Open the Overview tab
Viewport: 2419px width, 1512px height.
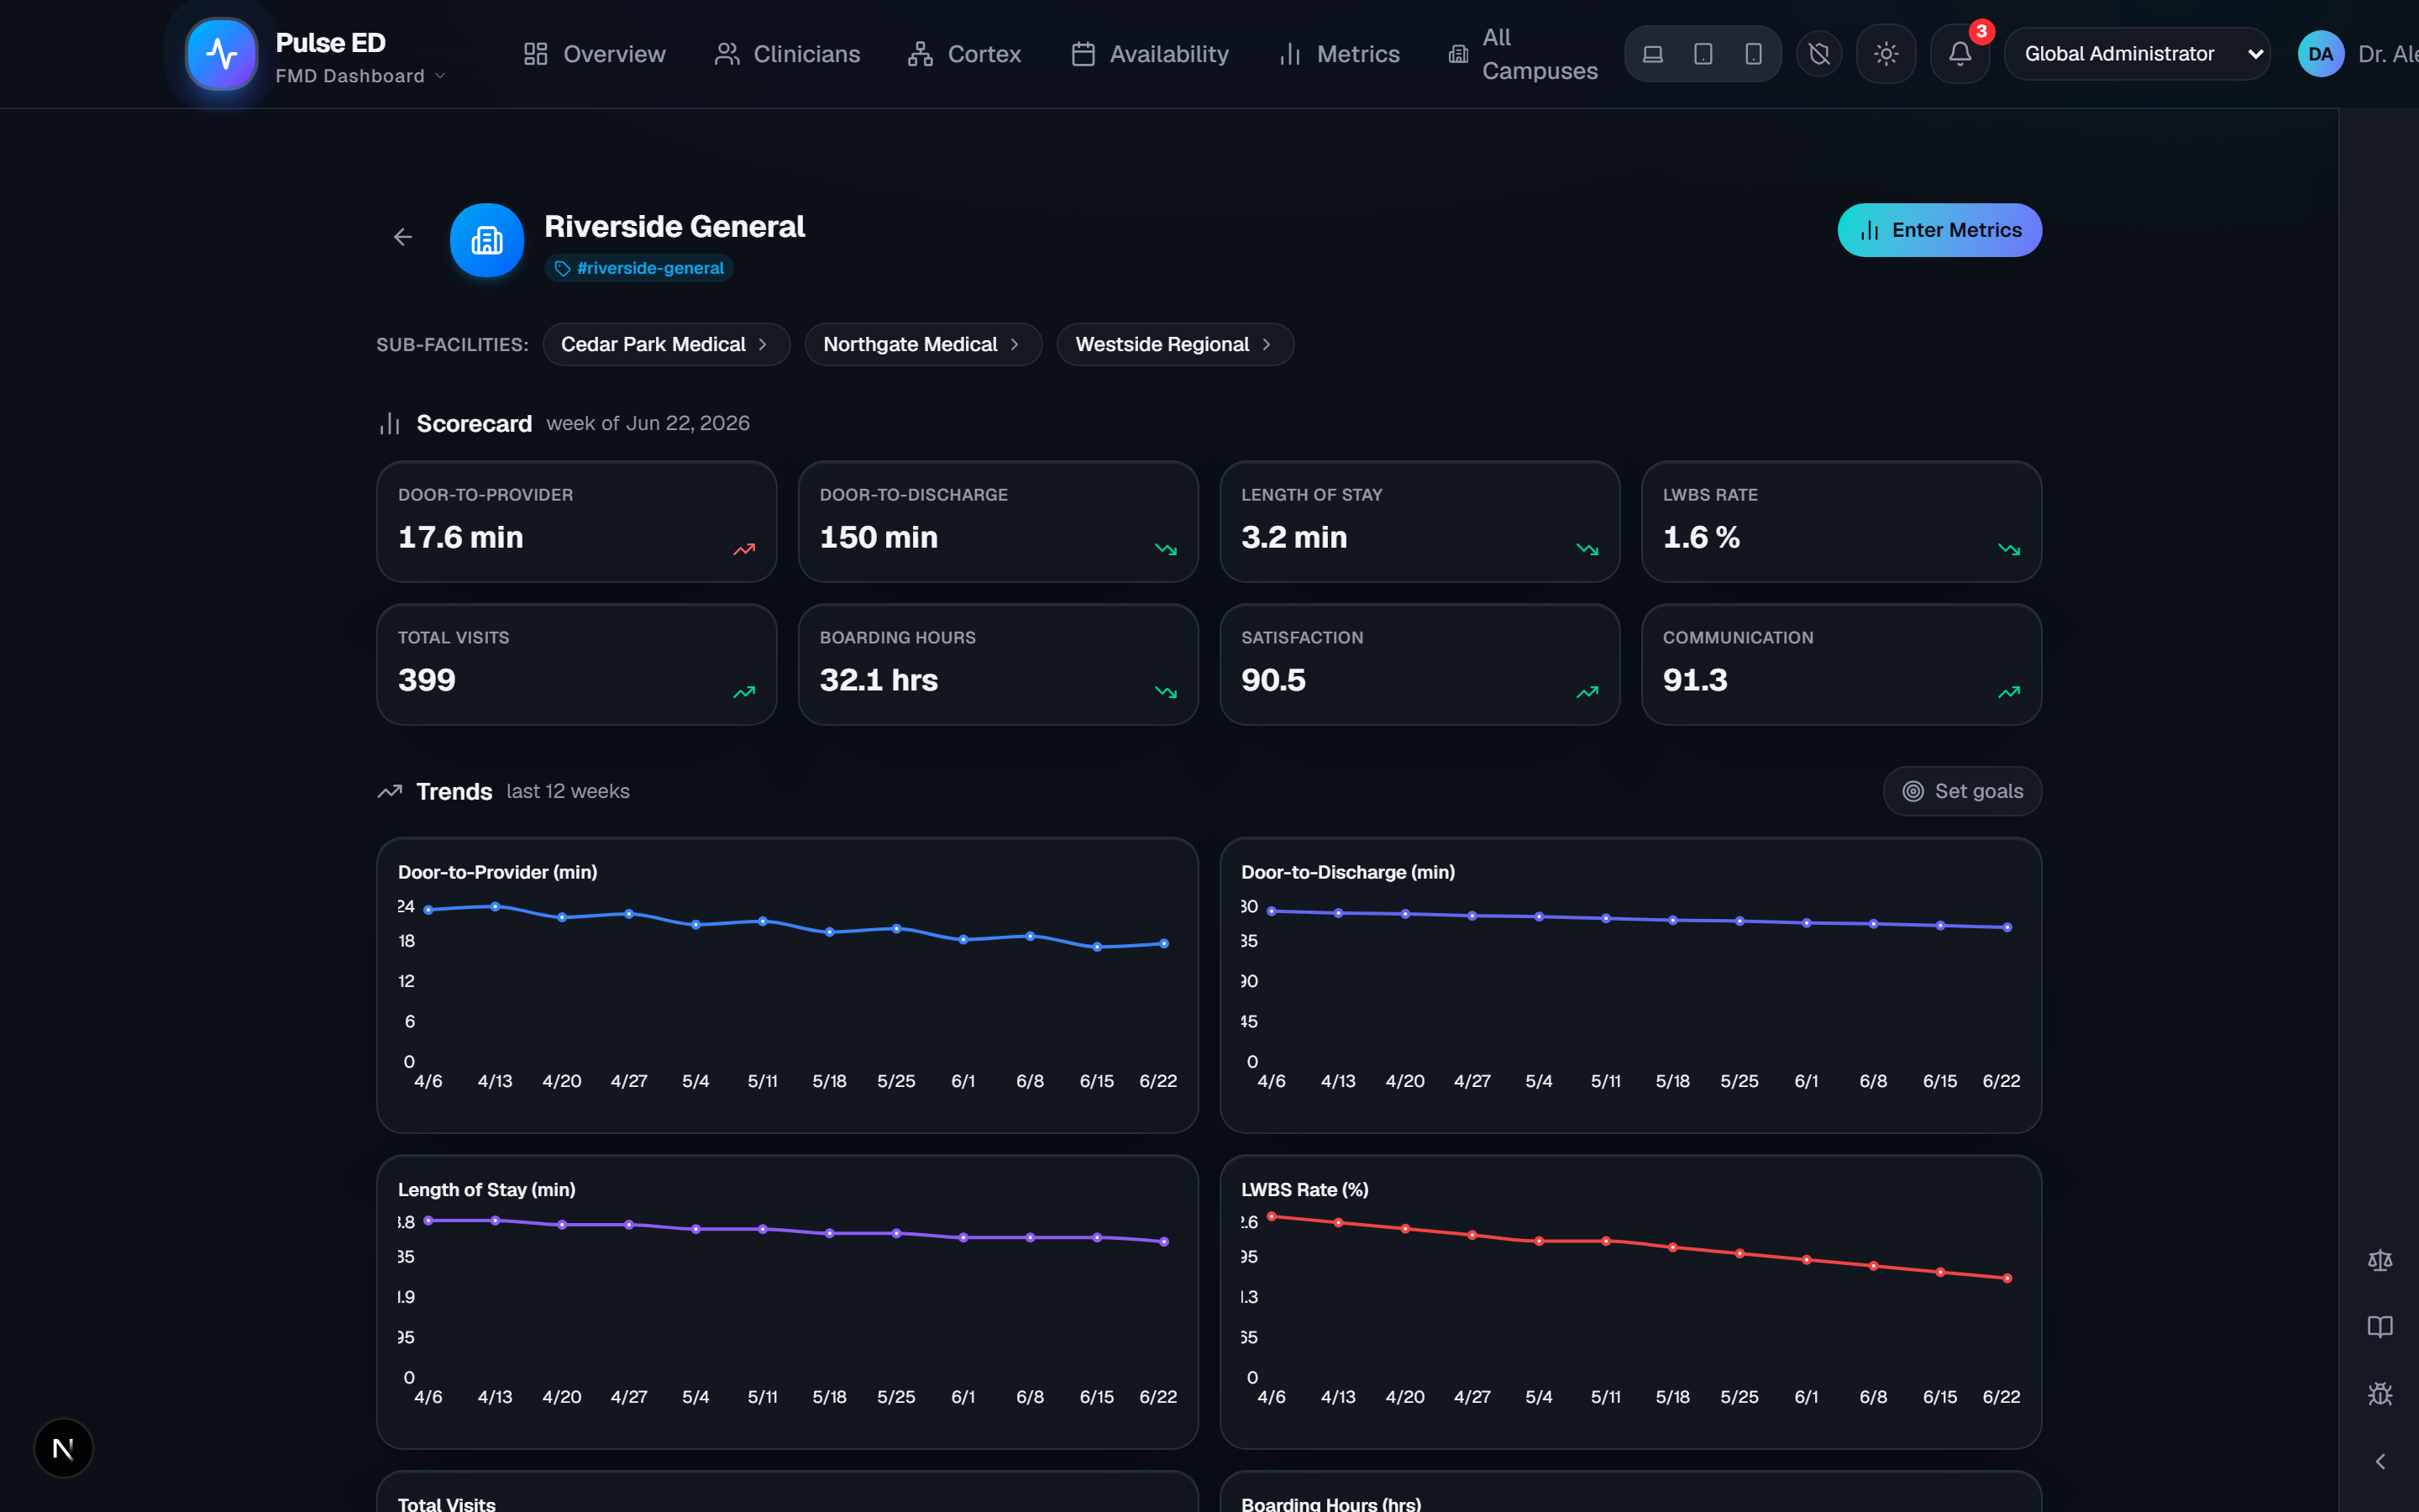(x=595, y=54)
